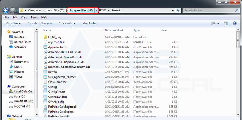242x120 pixels.
Task: Open the View menu
Action: point(24,18)
